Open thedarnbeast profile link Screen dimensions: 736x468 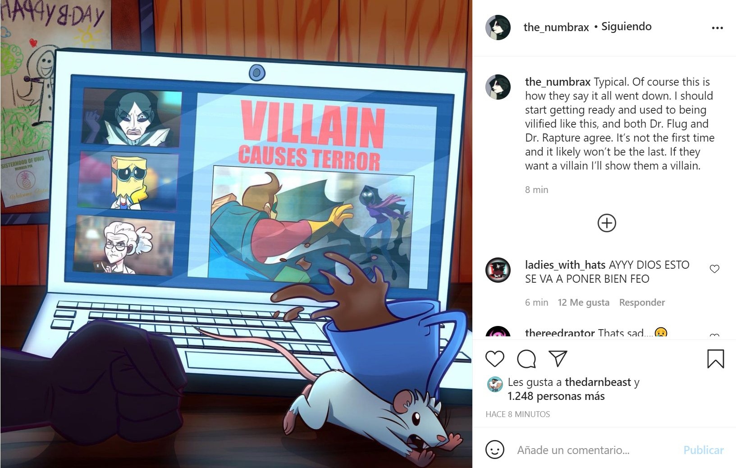tap(598, 382)
